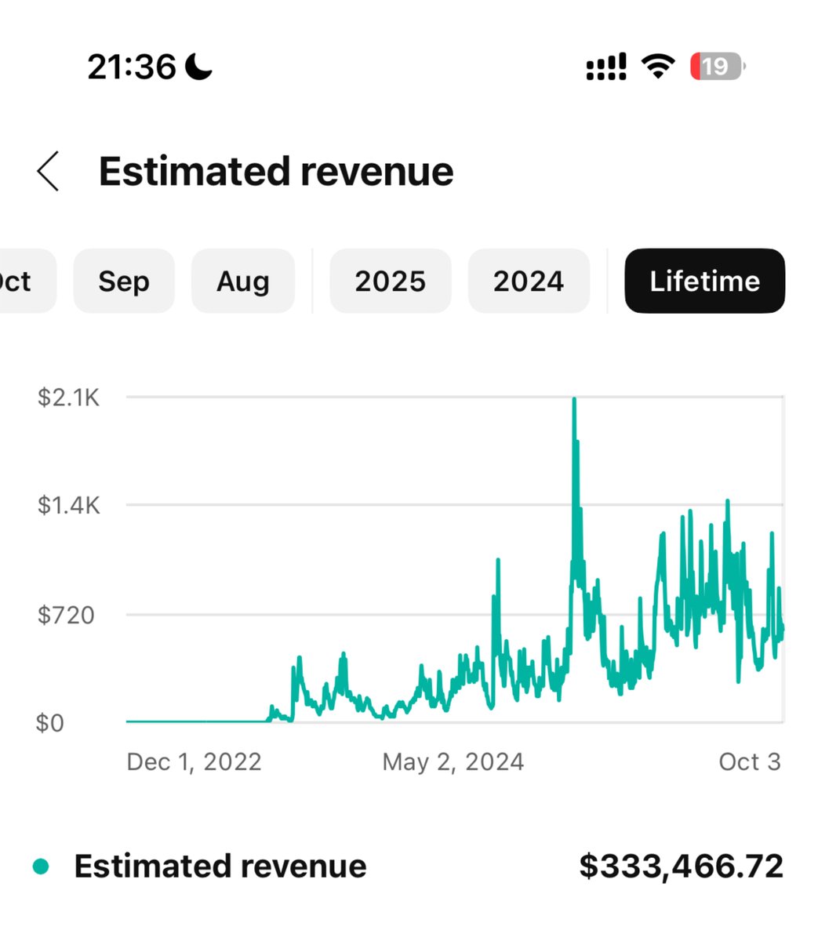818x941 pixels.
Task: Tap the moon Do Not Disturb icon
Action: click(198, 67)
